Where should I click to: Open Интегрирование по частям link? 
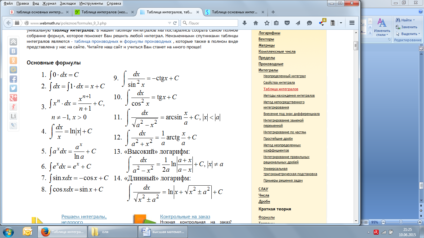(285, 132)
